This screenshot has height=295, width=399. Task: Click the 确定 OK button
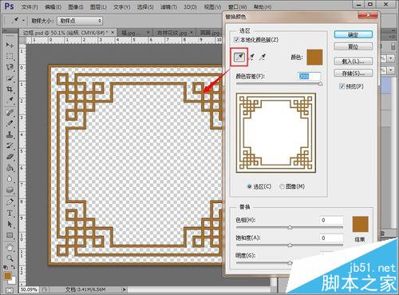(354, 34)
